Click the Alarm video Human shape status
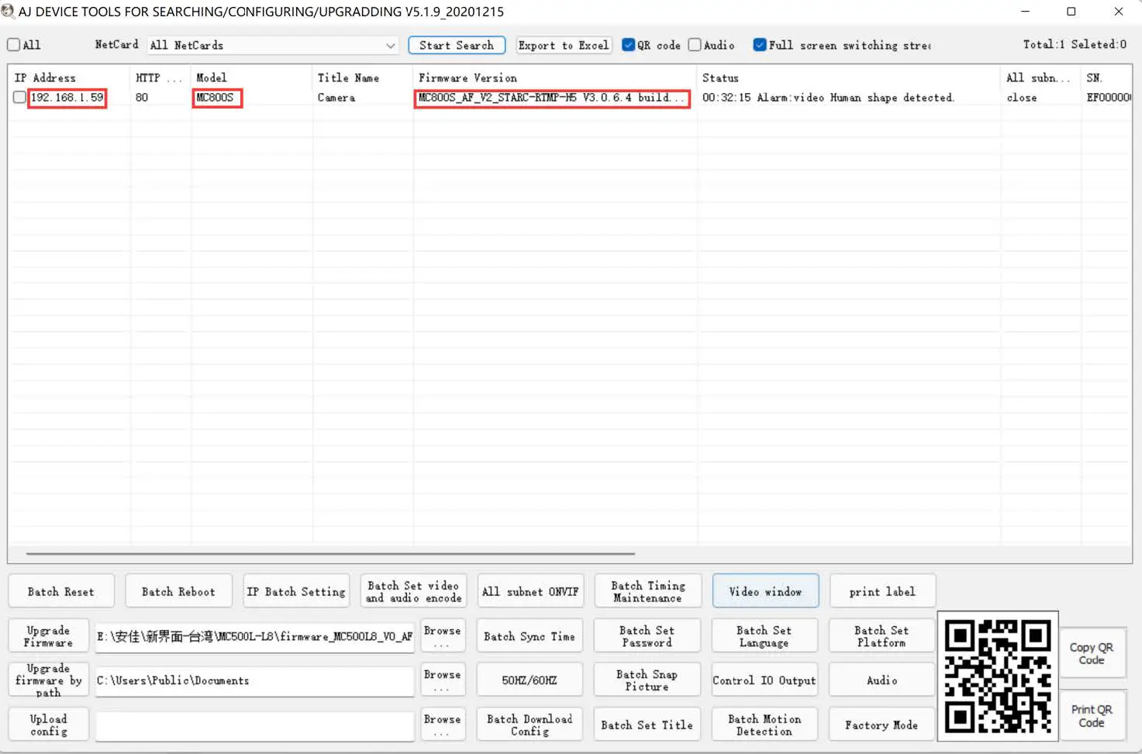 click(x=828, y=98)
